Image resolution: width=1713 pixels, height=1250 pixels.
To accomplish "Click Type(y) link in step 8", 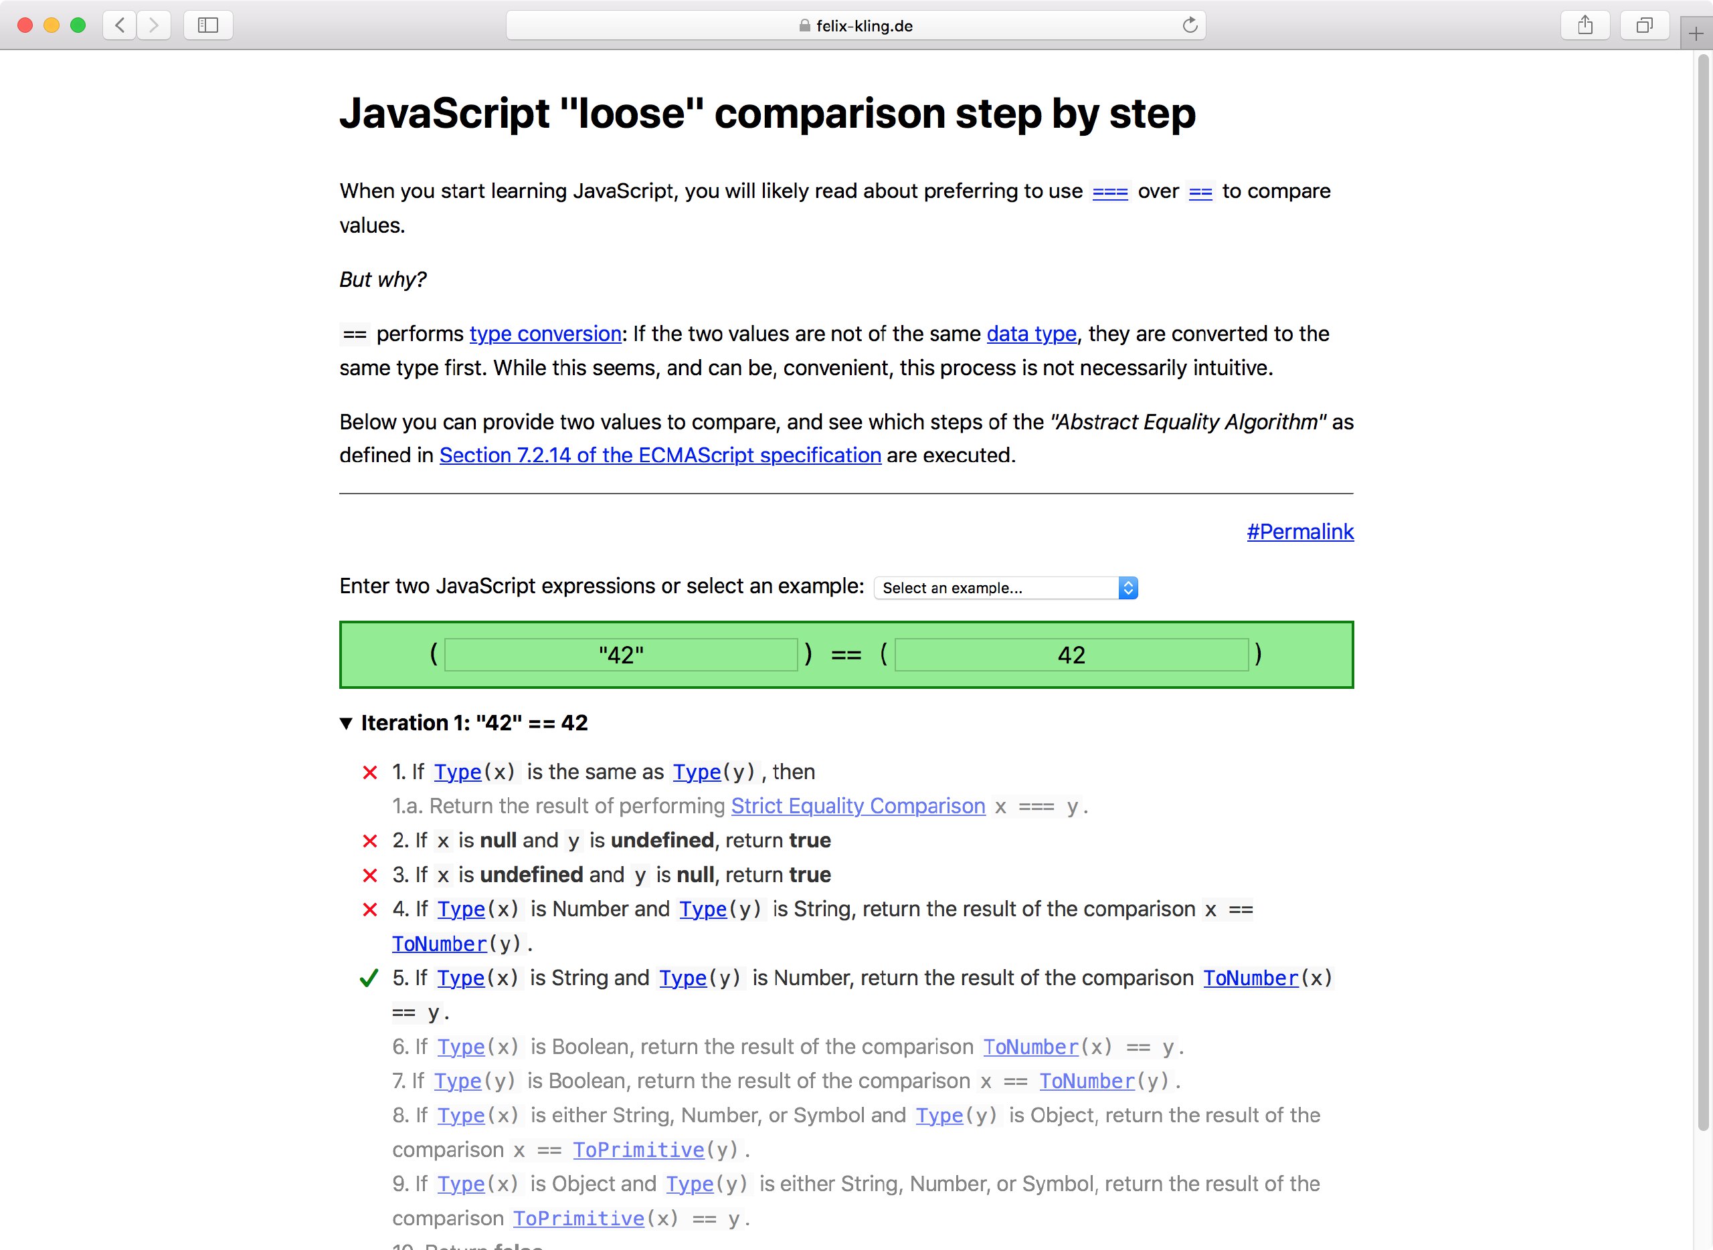I will click(939, 1116).
